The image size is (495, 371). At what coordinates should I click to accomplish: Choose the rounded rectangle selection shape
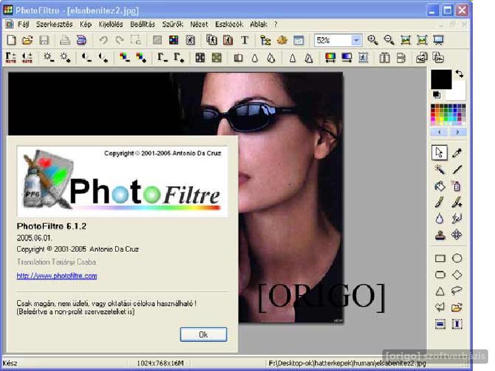coord(440,275)
